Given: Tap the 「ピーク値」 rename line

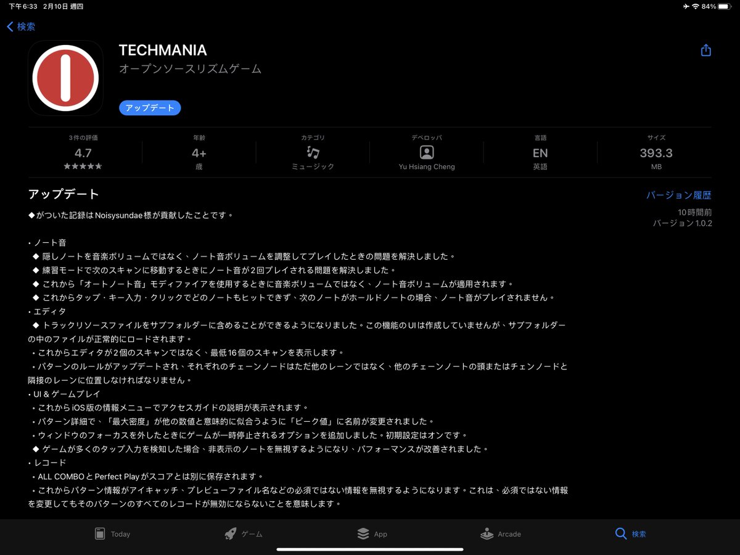Looking at the screenshot, I should tap(234, 421).
